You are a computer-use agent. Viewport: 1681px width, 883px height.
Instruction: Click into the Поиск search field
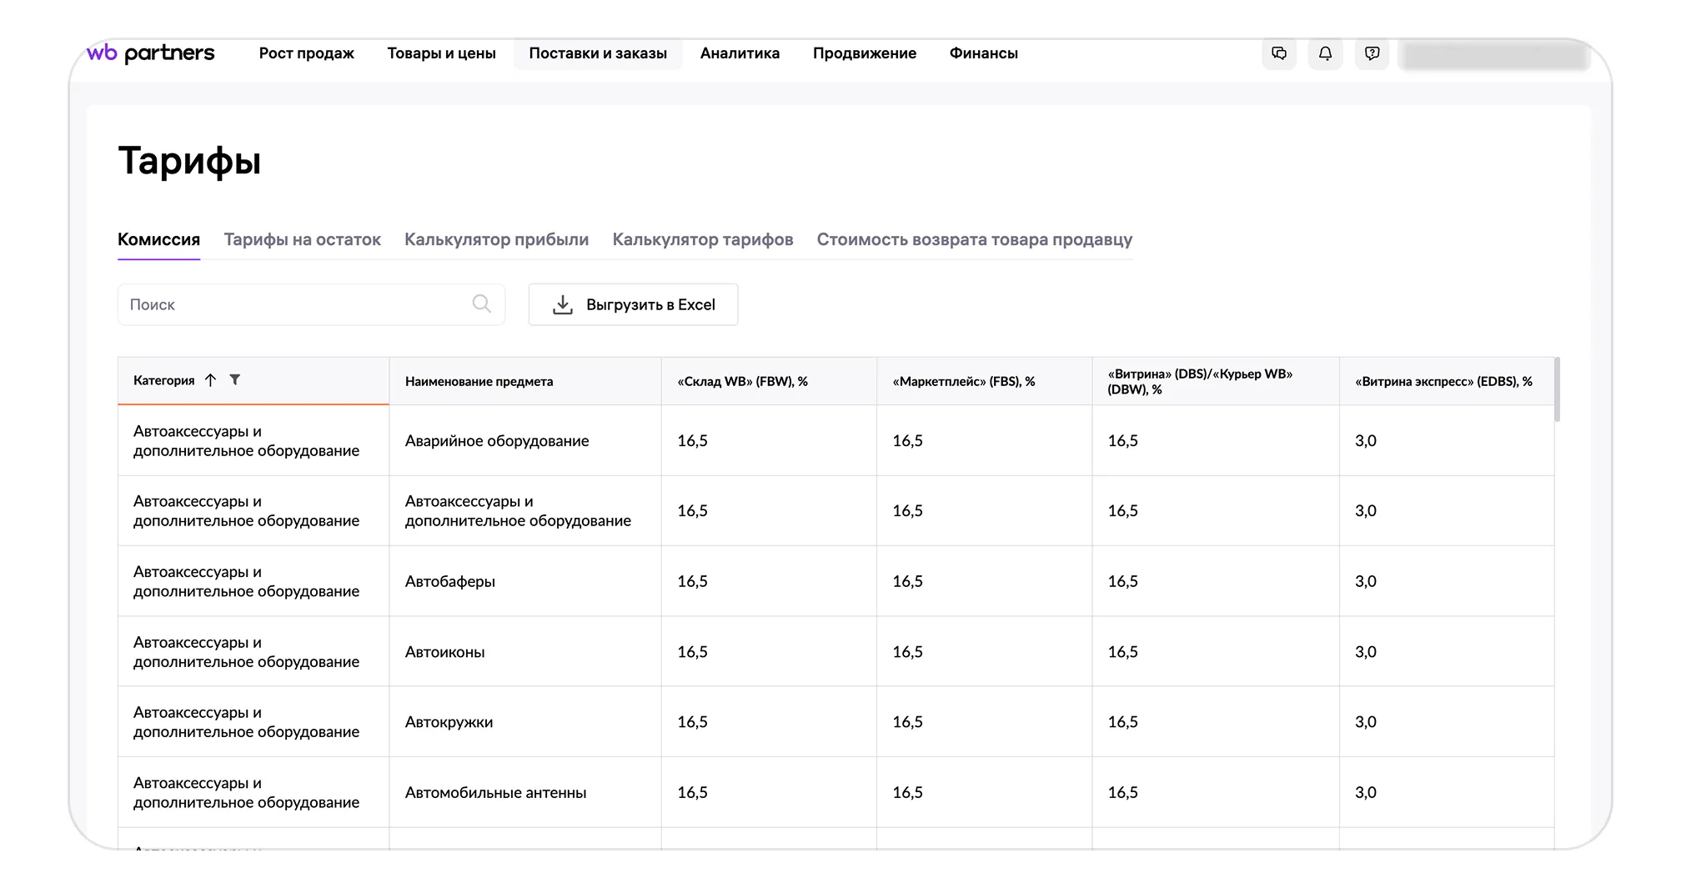296,305
